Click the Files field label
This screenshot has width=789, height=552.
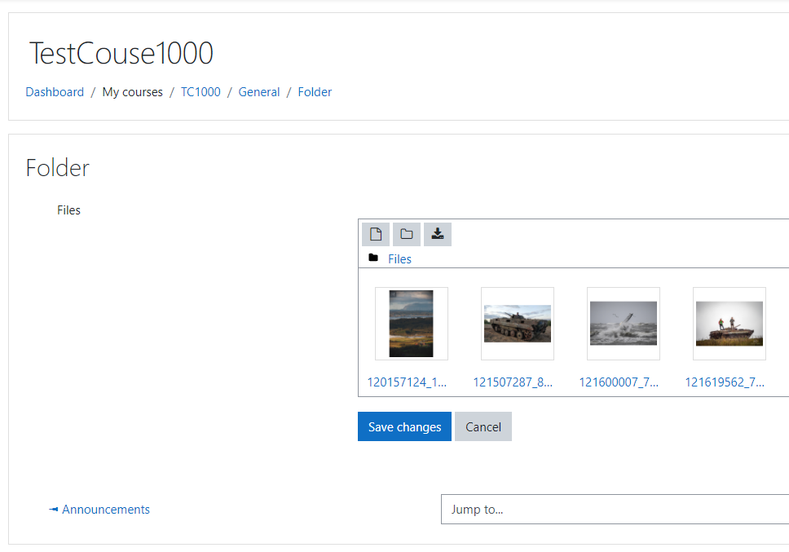point(68,210)
